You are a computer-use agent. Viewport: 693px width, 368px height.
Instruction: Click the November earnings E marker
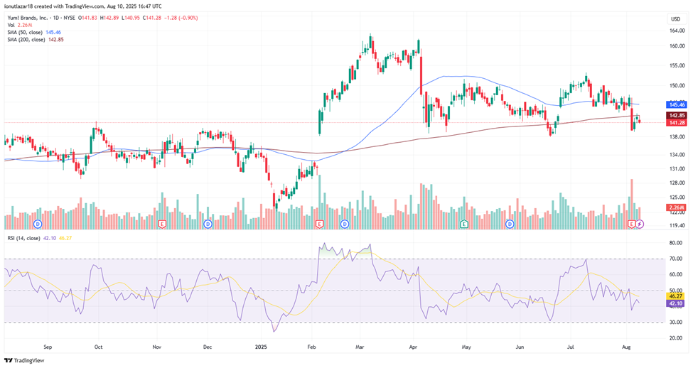point(162,224)
